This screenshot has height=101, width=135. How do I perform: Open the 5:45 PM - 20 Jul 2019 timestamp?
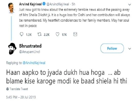click(x=21, y=97)
